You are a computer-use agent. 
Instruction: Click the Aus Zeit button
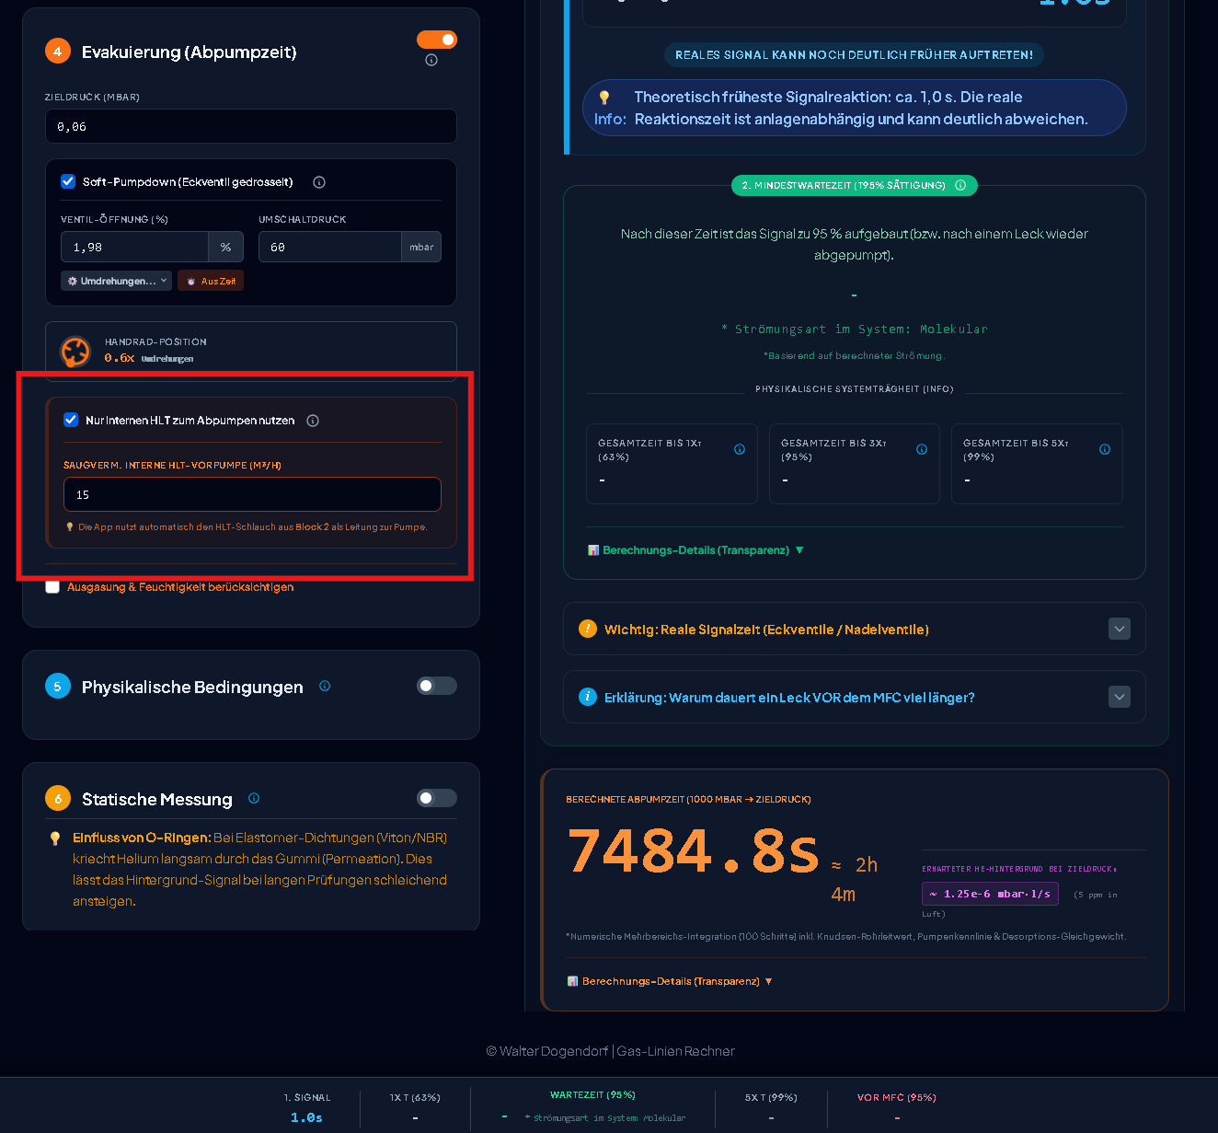coord(211,281)
